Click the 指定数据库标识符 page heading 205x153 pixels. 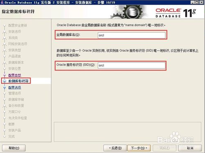click(x=18, y=12)
